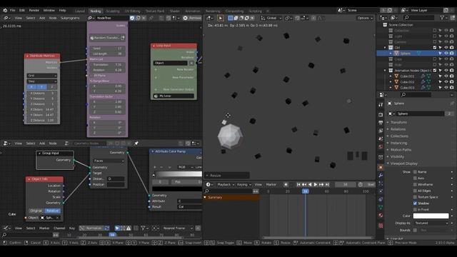Play the animation in reverse
The width and height of the screenshot is (457, 257).
(310, 184)
